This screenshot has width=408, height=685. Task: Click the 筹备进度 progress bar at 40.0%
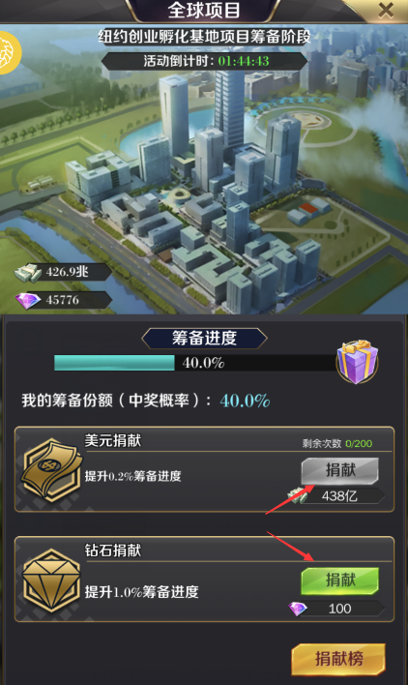click(x=194, y=363)
